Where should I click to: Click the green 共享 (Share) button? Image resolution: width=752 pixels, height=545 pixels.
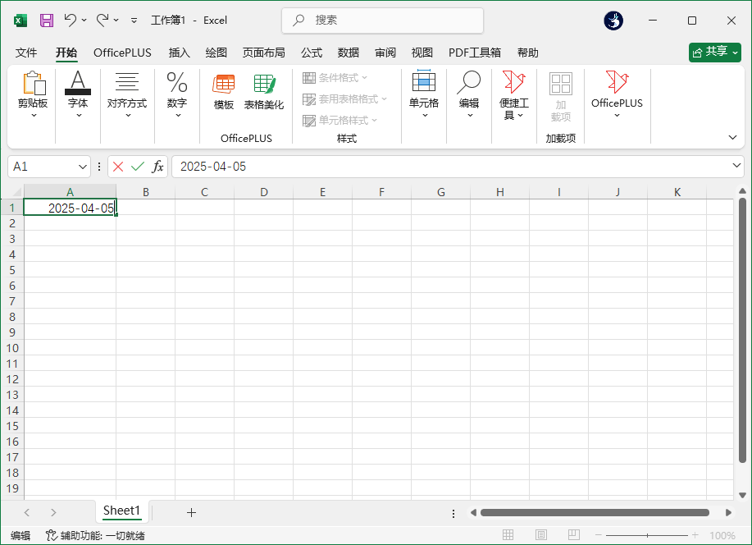(713, 52)
